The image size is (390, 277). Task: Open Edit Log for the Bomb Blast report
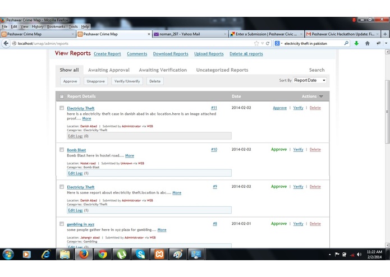tap(75, 173)
